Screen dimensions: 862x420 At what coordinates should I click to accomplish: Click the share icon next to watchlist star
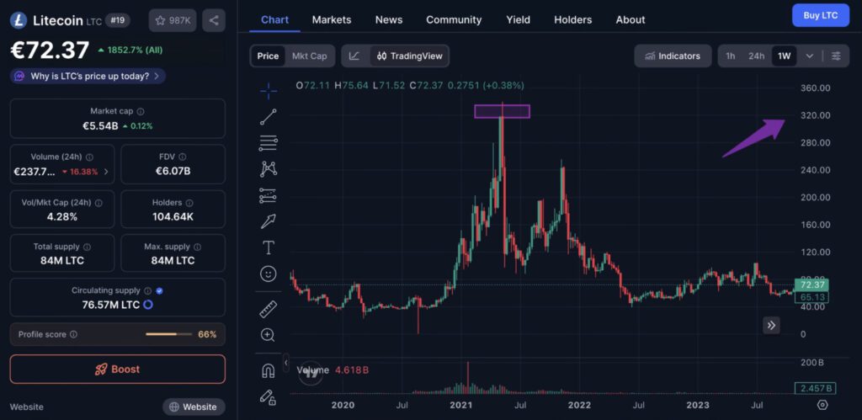tap(214, 20)
